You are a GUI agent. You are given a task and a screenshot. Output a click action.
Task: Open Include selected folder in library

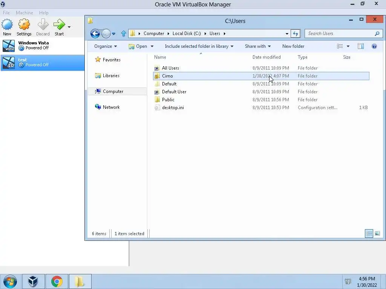click(199, 46)
